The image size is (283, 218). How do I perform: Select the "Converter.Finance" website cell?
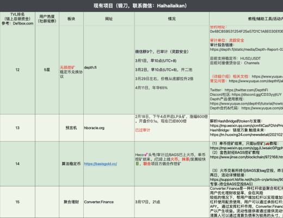pos(109,202)
